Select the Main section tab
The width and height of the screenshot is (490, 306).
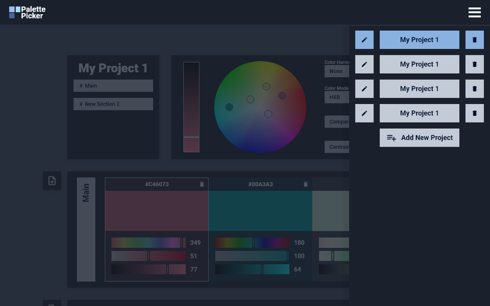point(113,86)
